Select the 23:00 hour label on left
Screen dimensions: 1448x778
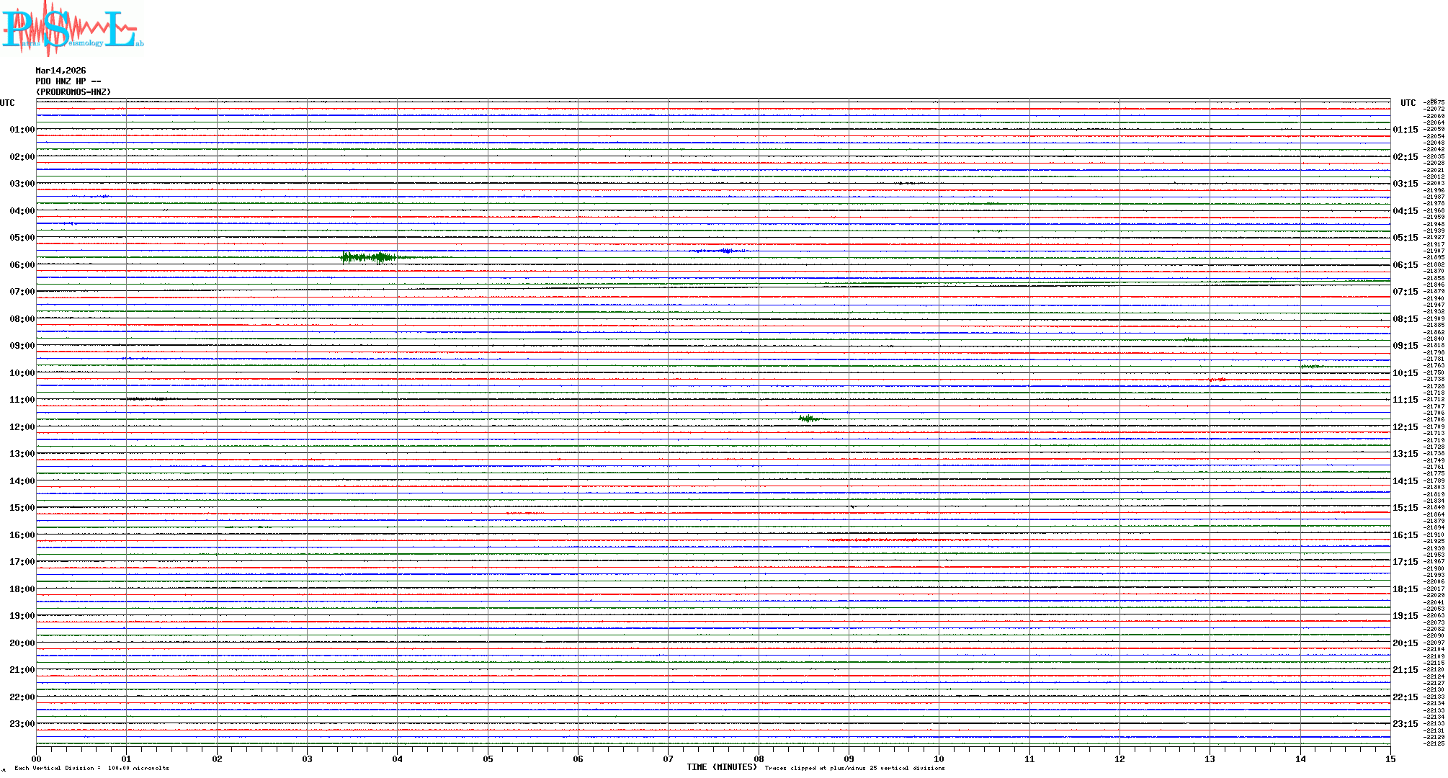(x=22, y=724)
